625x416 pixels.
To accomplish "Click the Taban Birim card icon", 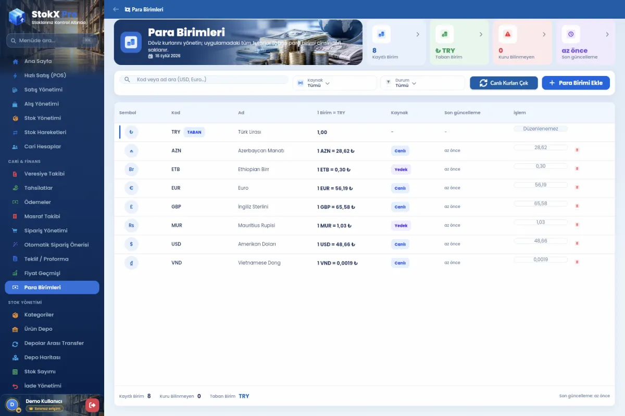I will [445, 34].
